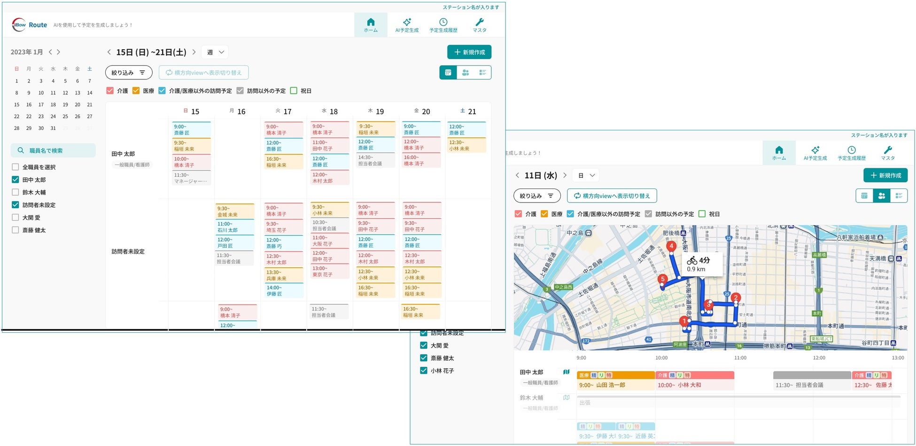Open 10:00~ 小林 大和 timeline appointment

[695, 381]
